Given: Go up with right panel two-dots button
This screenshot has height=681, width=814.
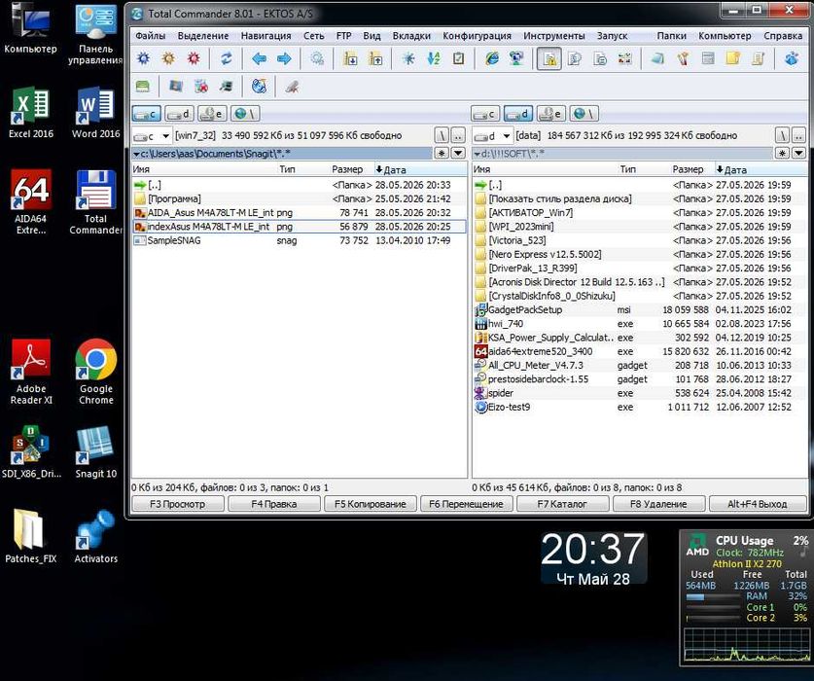Looking at the screenshot, I should click(798, 136).
